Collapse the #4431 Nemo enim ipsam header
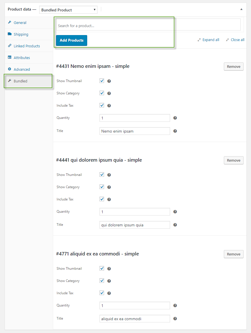Image resolution: width=251 pixels, height=333 pixels. [93, 66]
